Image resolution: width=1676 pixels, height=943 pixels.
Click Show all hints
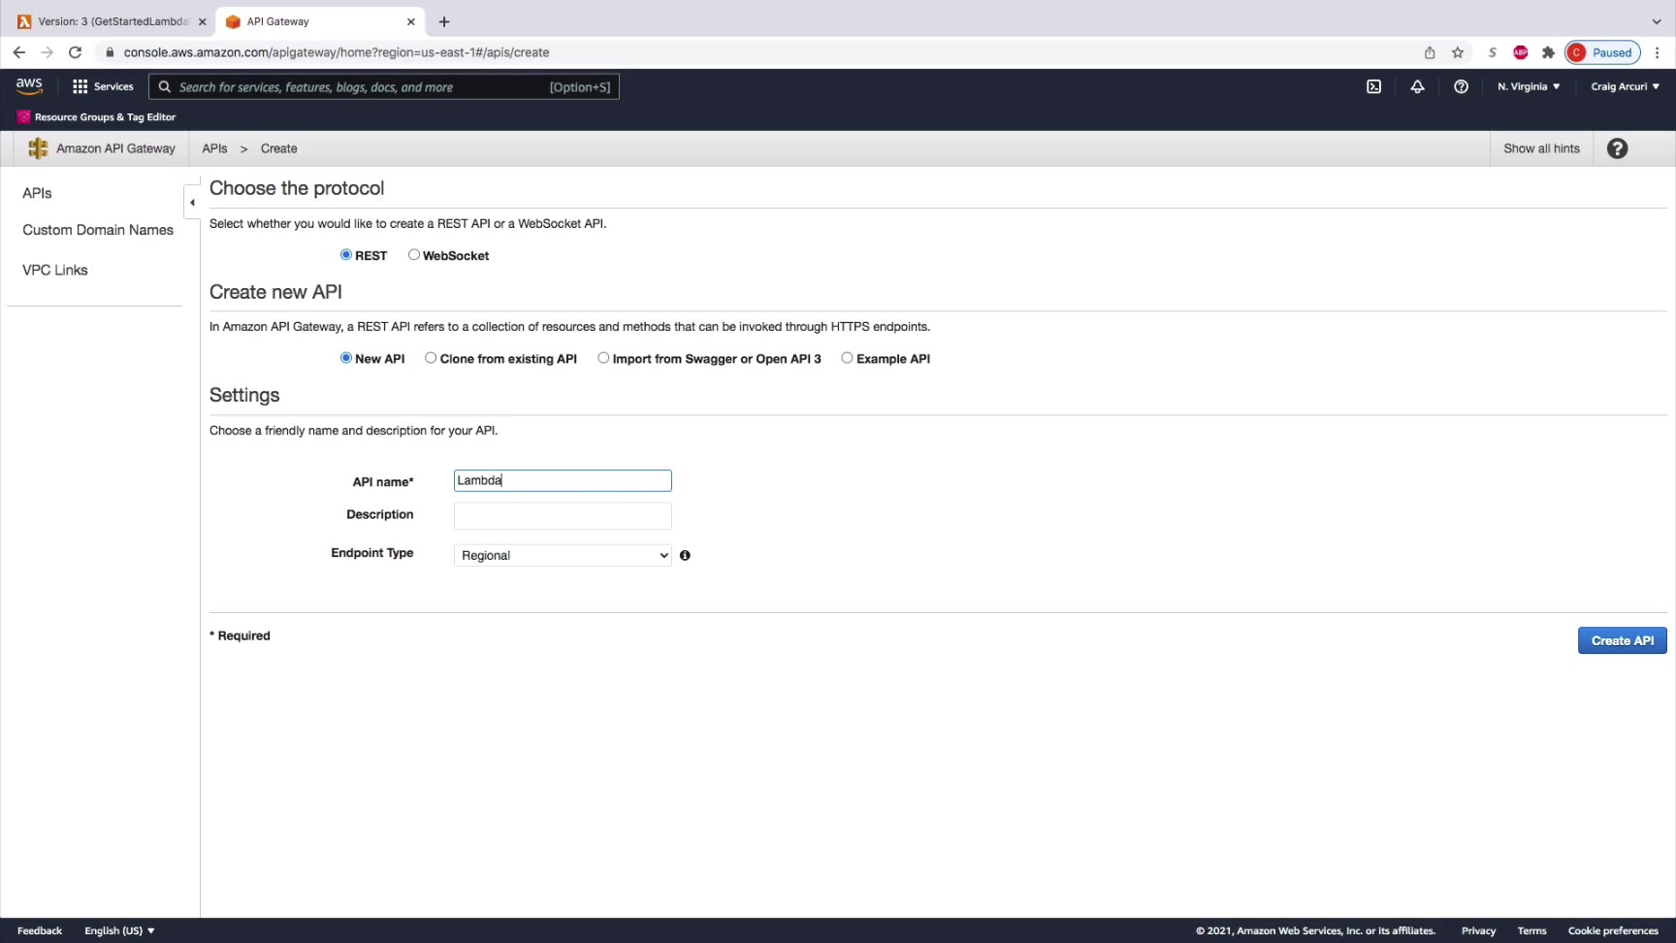[1541, 148]
